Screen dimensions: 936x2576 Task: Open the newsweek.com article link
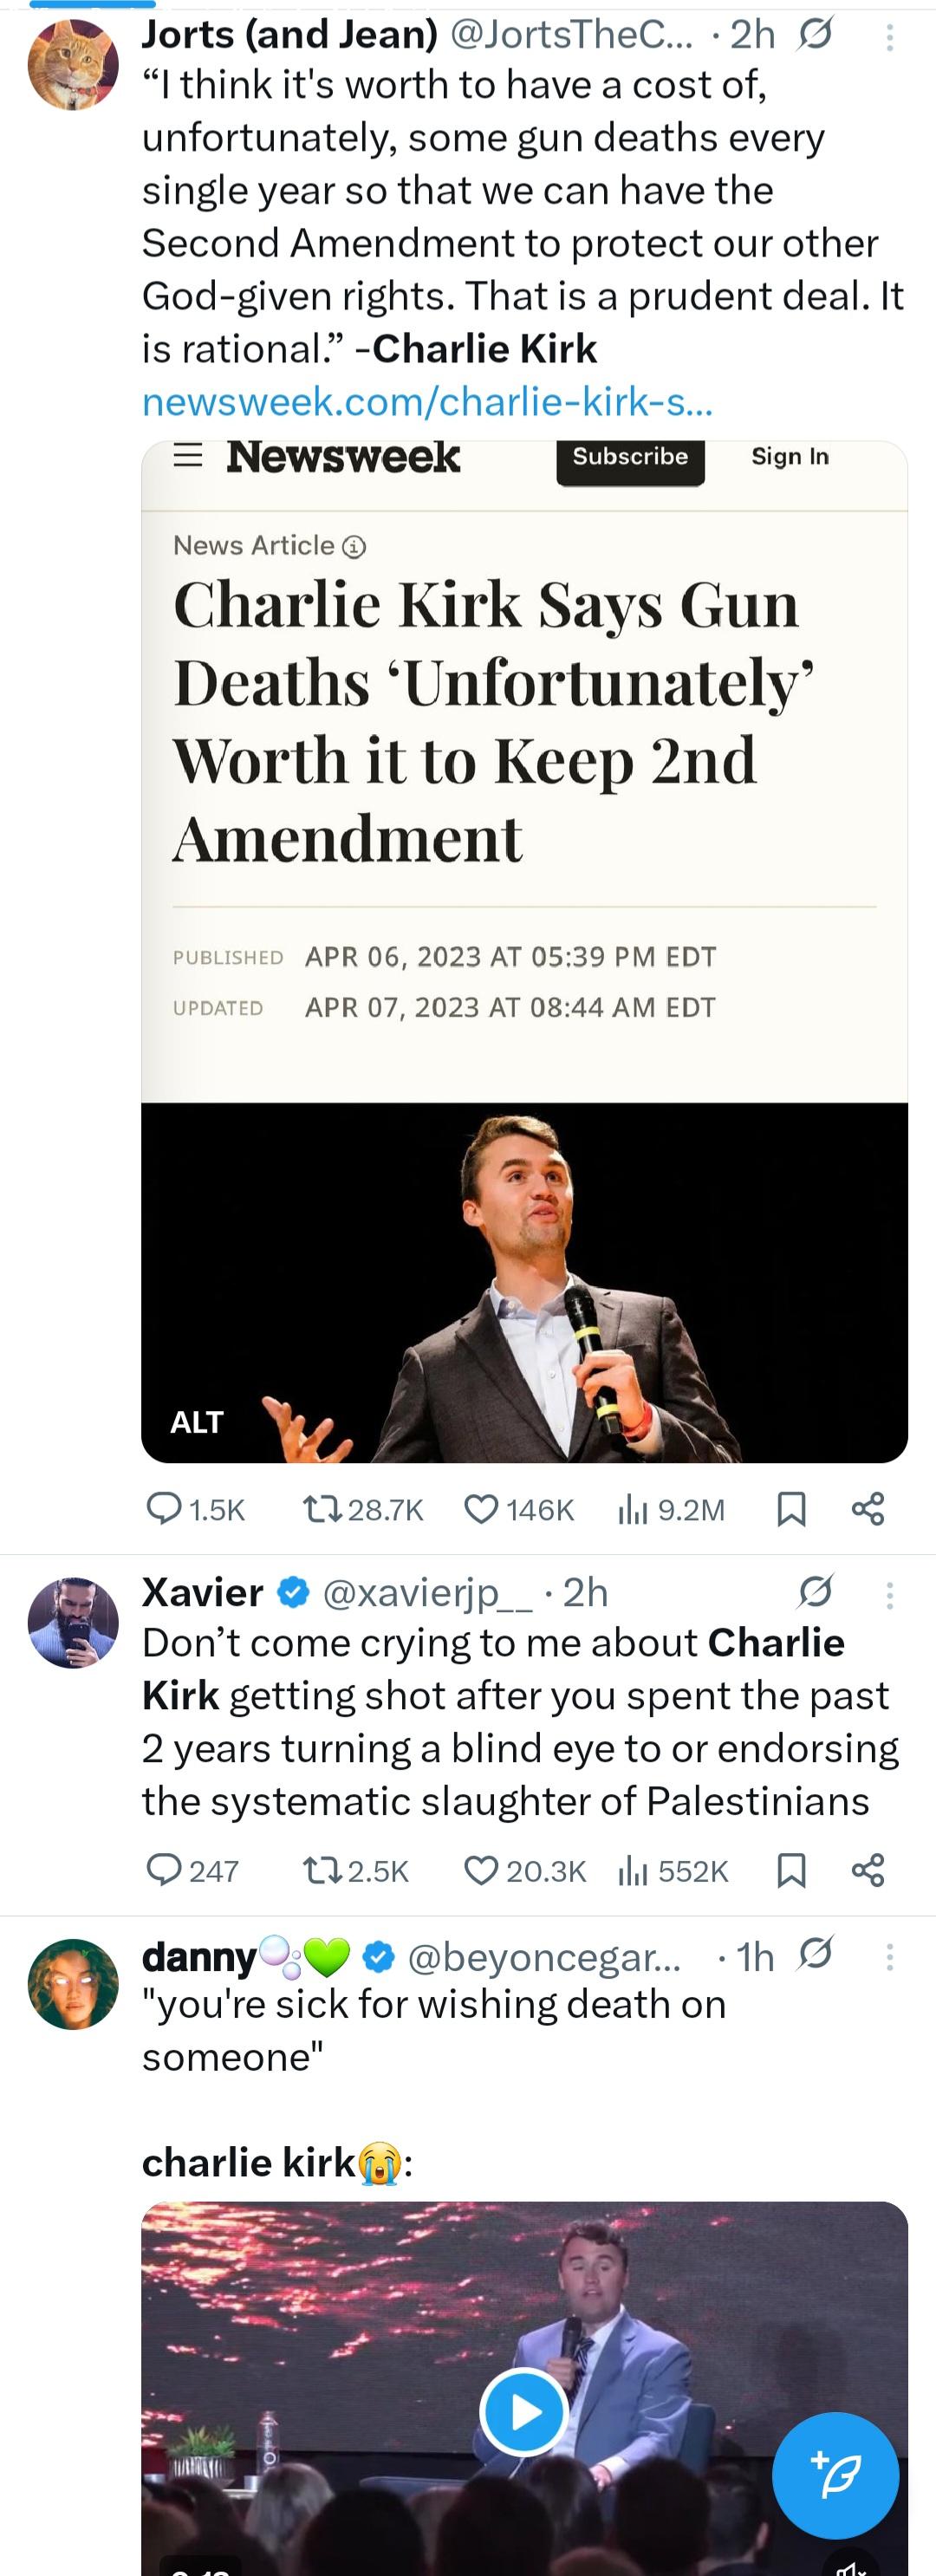tap(427, 401)
